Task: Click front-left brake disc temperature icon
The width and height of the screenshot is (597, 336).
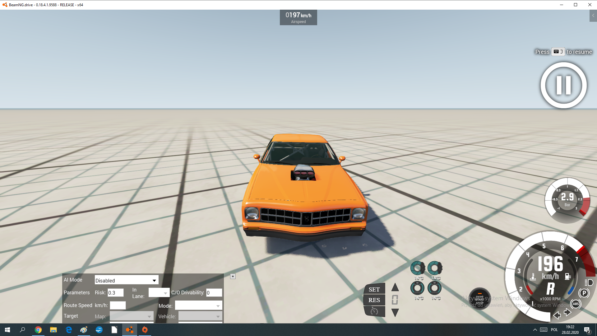Action: click(x=418, y=268)
